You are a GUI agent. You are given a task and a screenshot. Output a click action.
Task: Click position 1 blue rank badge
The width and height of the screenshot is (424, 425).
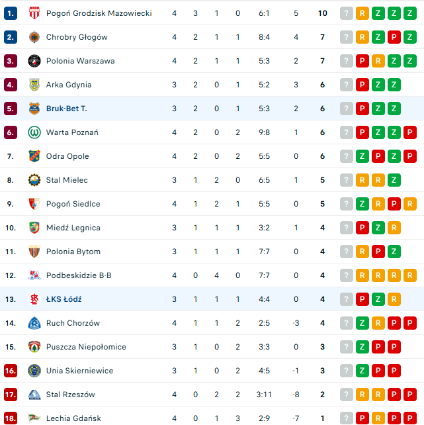pos(11,13)
